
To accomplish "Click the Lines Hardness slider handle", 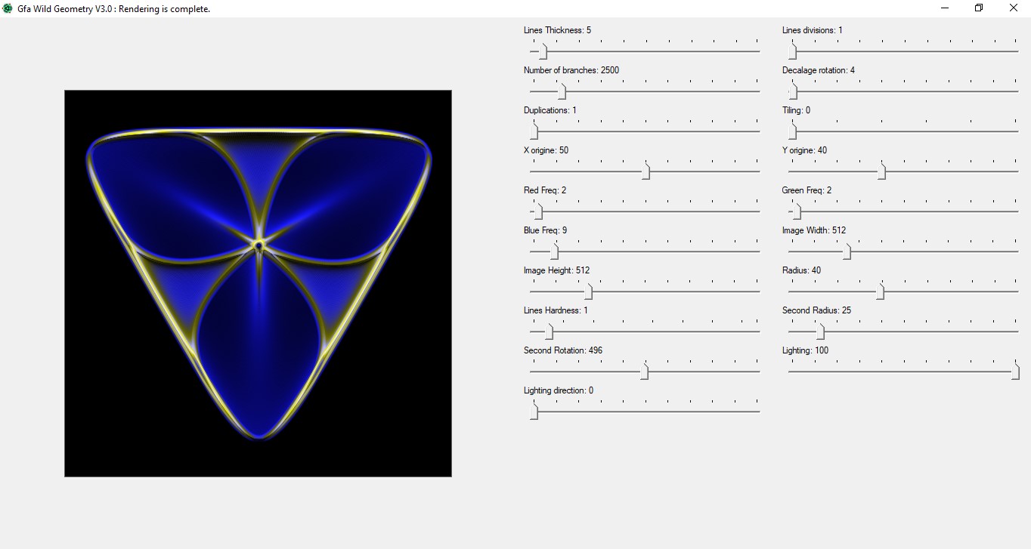I will tap(549, 332).
